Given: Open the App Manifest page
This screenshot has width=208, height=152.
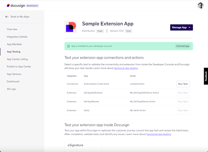Looking at the screenshot, I should click(14, 44).
